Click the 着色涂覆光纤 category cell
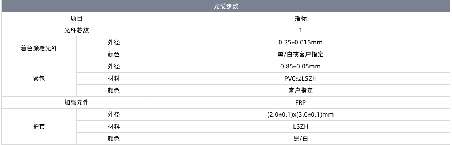452x145 pixels. tap(39, 48)
